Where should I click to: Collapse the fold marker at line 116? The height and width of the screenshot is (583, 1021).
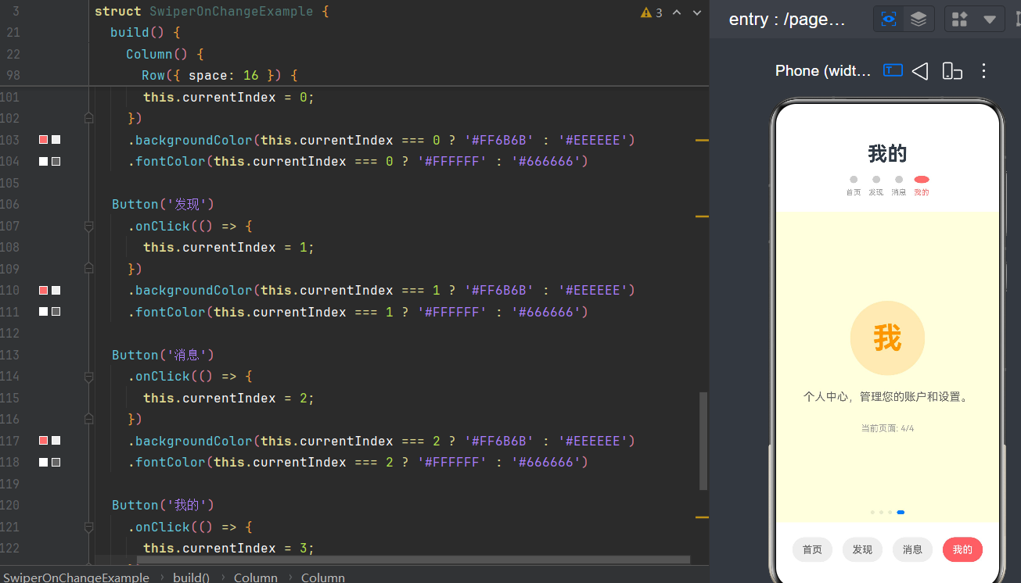coord(88,419)
